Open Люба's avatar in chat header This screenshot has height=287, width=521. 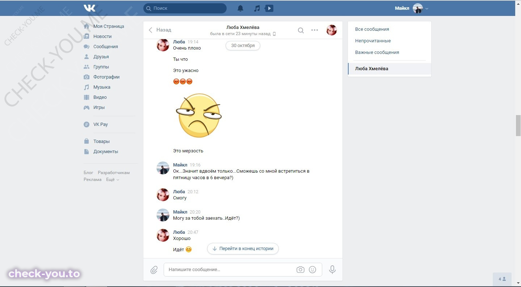tap(332, 30)
